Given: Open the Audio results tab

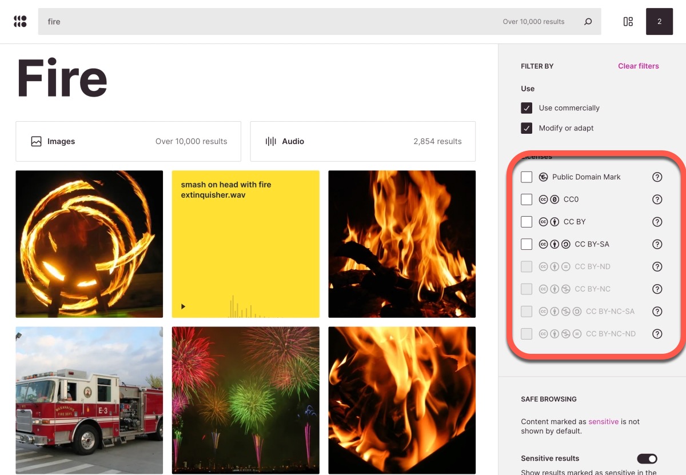Looking at the screenshot, I should [363, 141].
